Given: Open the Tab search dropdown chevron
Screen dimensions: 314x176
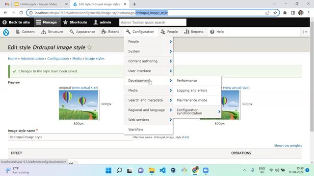Looking at the screenshot, I should coord(275,4).
